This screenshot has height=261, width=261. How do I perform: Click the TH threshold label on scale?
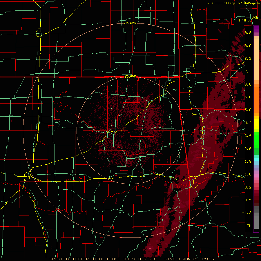point(249,226)
